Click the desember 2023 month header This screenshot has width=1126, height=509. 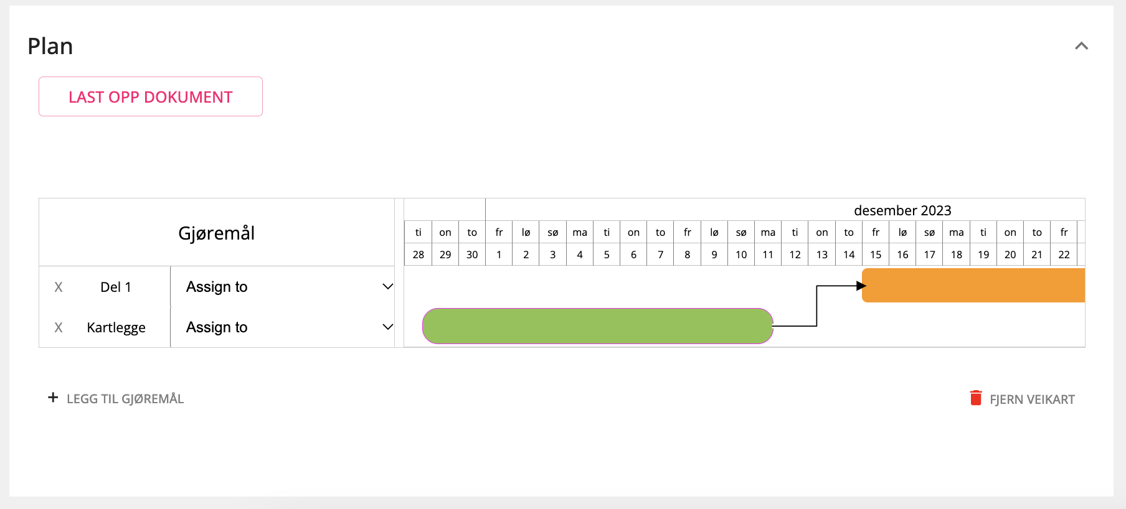(902, 210)
